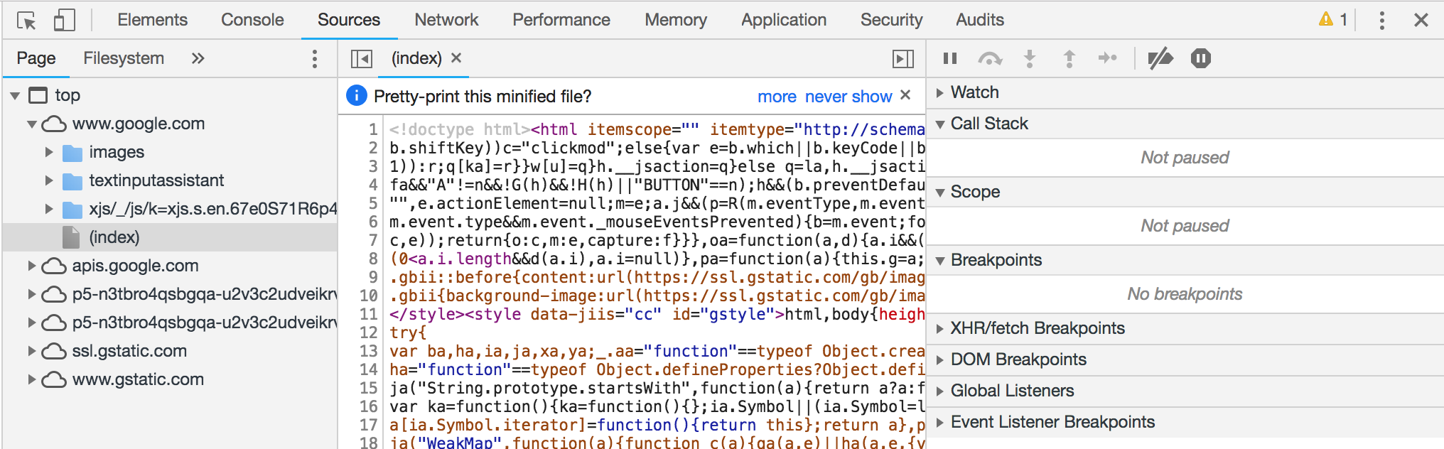Collapse the Scope section

pyautogui.click(x=940, y=193)
